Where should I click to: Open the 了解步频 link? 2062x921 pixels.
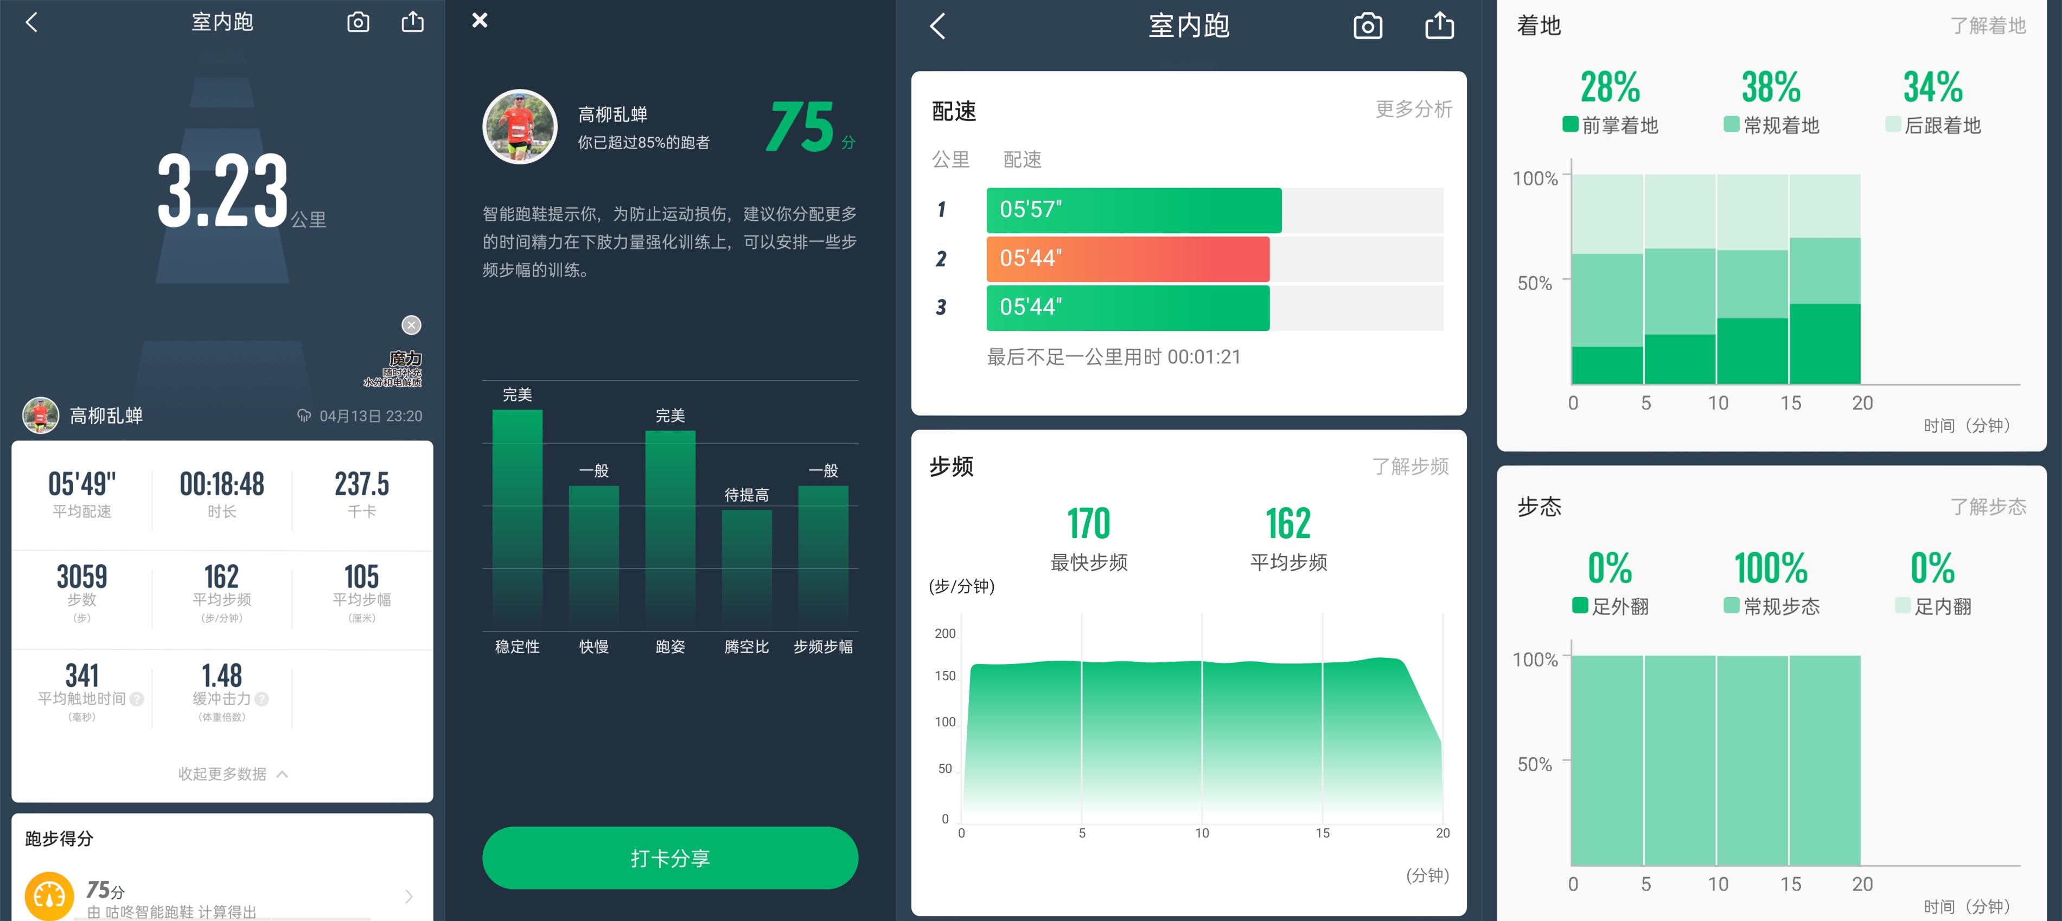(x=1411, y=468)
